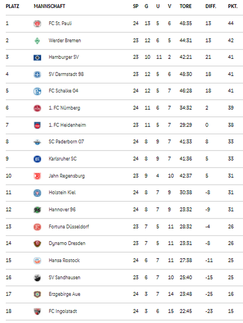Viewport: 243px width, 323px height.
Task: Click the Karlsruher SC blue logo
Action: click(x=37, y=159)
